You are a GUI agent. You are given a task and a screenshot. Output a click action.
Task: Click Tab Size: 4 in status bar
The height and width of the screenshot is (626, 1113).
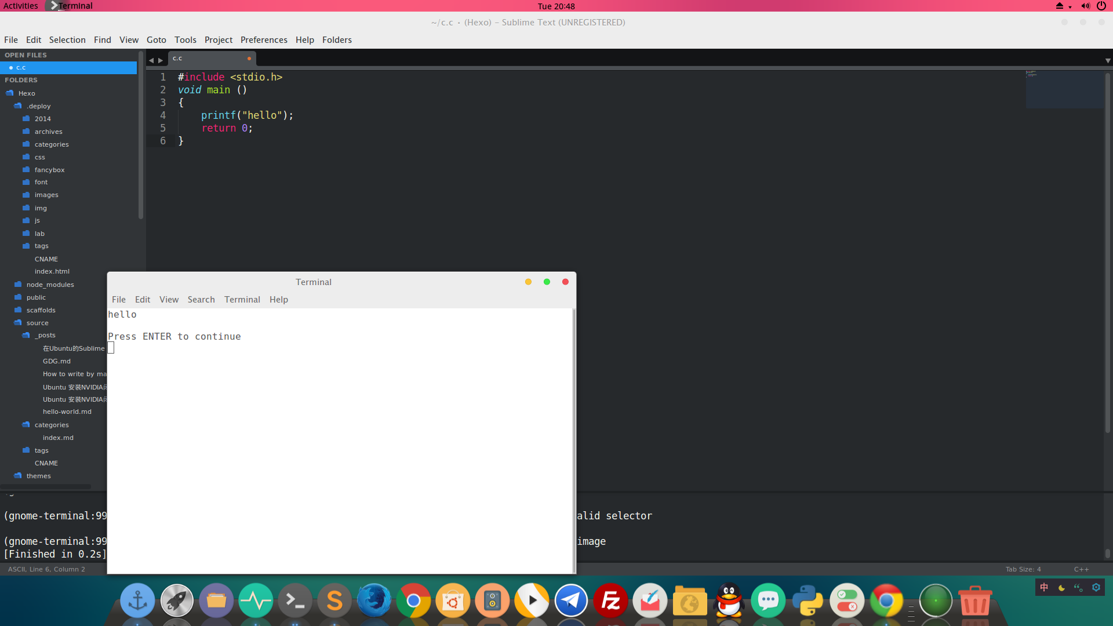(1023, 569)
